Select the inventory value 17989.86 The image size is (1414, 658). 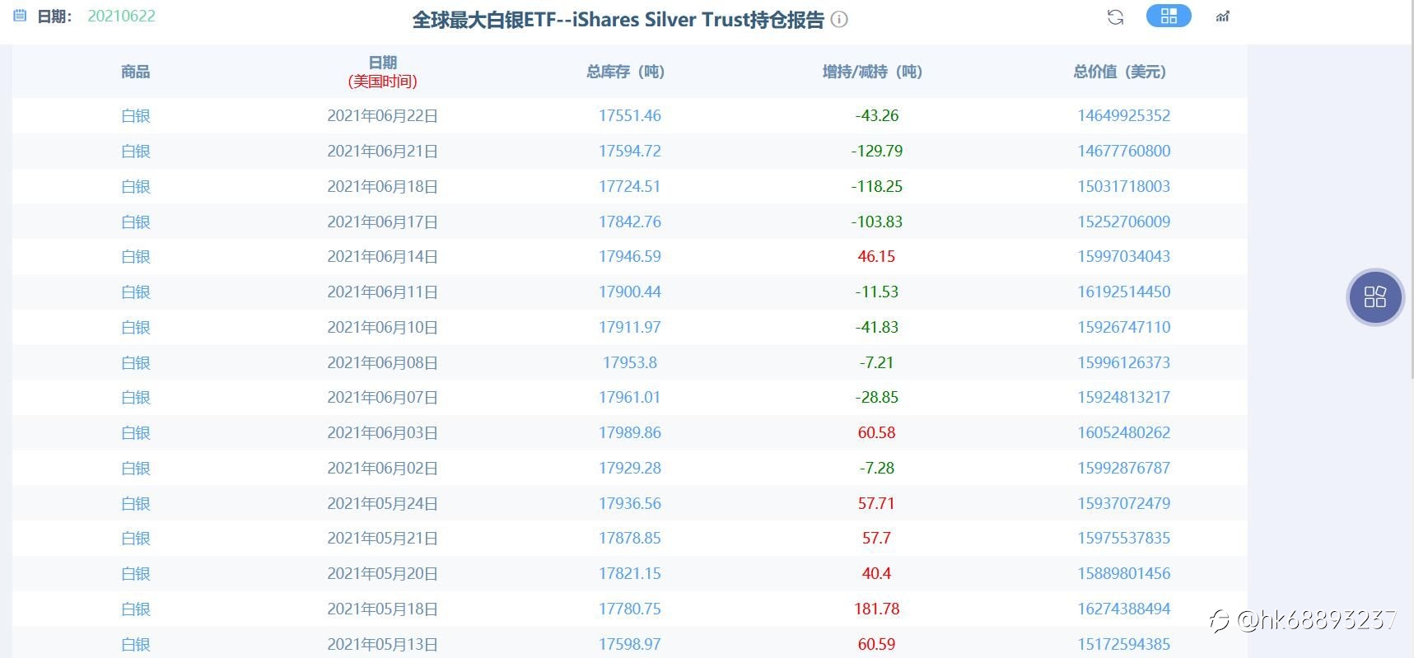[x=630, y=432]
